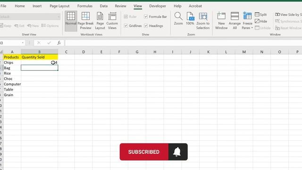Open the Sheet View selector dropdown
The image size is (302, 170).
click(30, 17)
